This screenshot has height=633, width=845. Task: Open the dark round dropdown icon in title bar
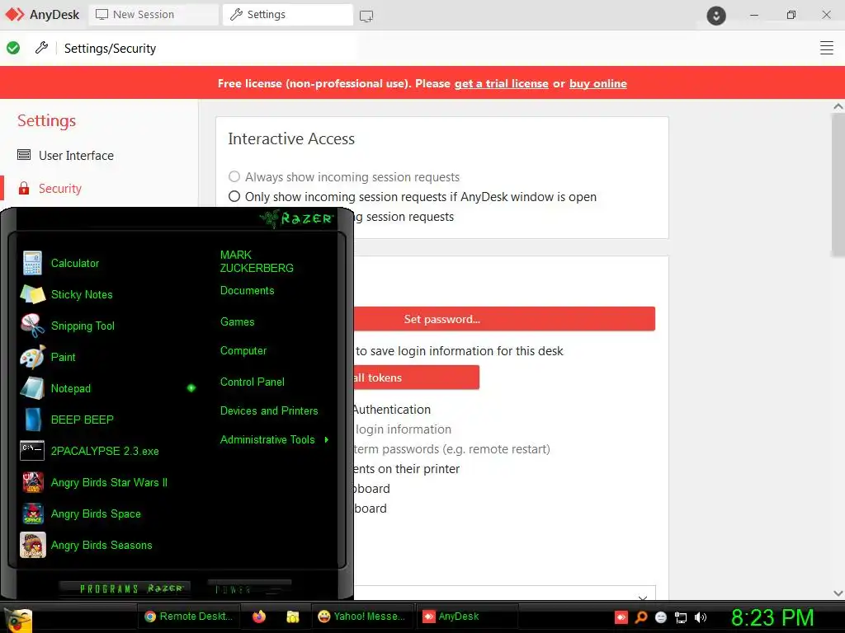pos(715,16)
